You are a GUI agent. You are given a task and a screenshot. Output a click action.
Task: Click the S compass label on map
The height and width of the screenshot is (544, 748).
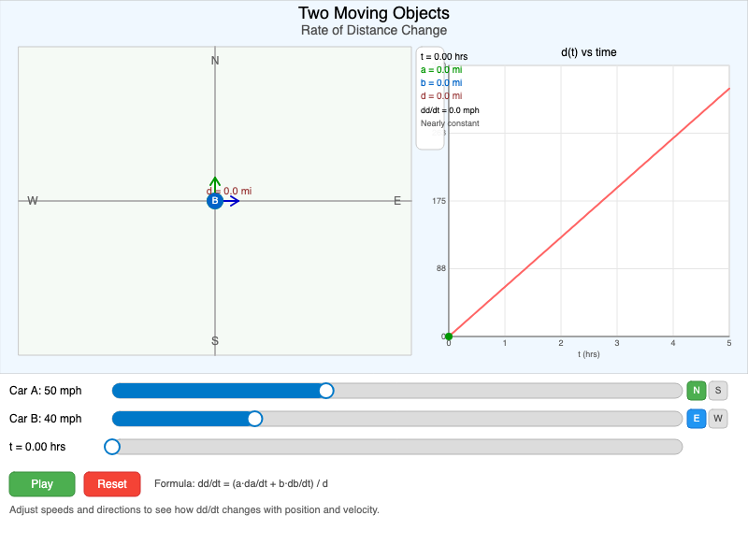click(x=215, y=341)
